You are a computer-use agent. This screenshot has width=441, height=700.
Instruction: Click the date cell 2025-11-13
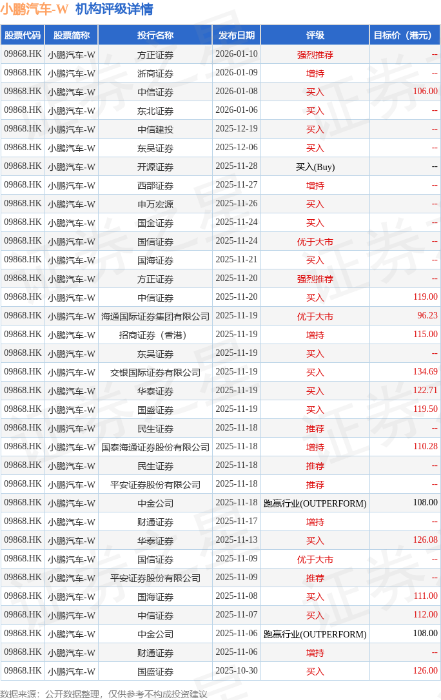point(237,540)
